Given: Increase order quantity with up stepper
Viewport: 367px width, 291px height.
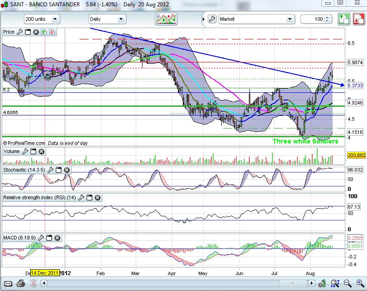Looking at the screenshot, I should click(x=328, y=17).
